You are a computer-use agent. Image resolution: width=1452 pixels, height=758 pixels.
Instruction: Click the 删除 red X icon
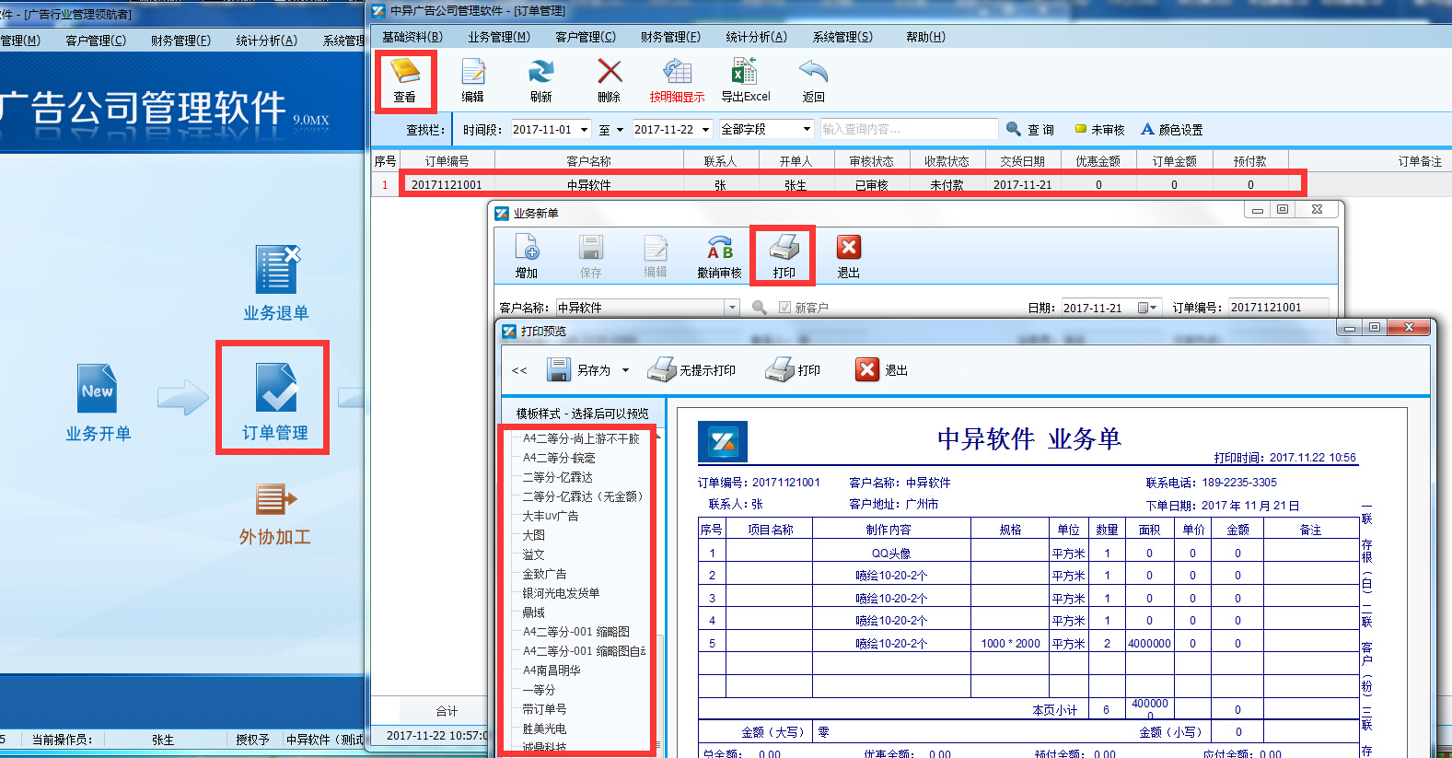click(x=610, y=72)
